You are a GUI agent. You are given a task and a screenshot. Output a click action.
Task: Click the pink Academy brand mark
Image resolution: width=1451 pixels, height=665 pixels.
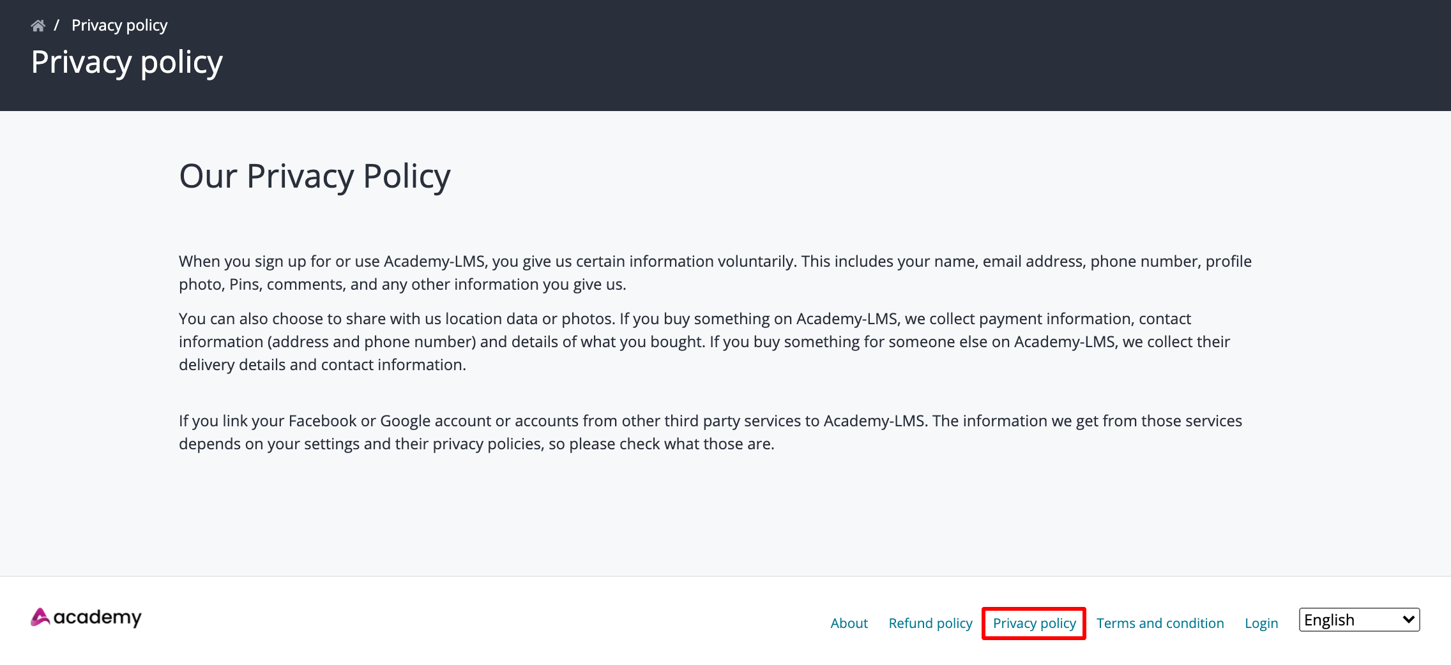tap(40, 616)
